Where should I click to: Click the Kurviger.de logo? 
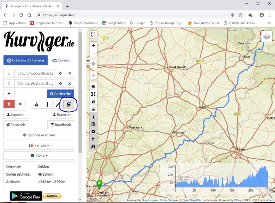click(x=39, y=41)
